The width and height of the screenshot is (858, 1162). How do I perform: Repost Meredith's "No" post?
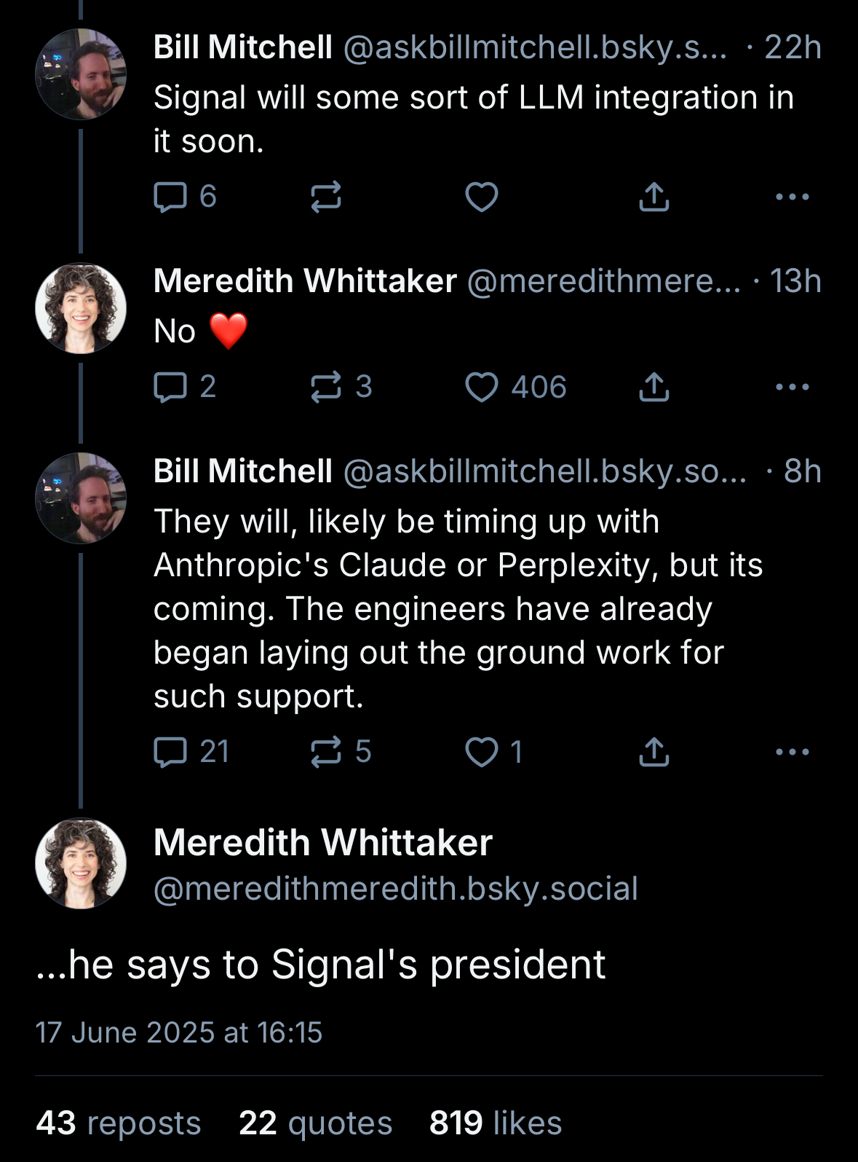(x=325, y=387)
